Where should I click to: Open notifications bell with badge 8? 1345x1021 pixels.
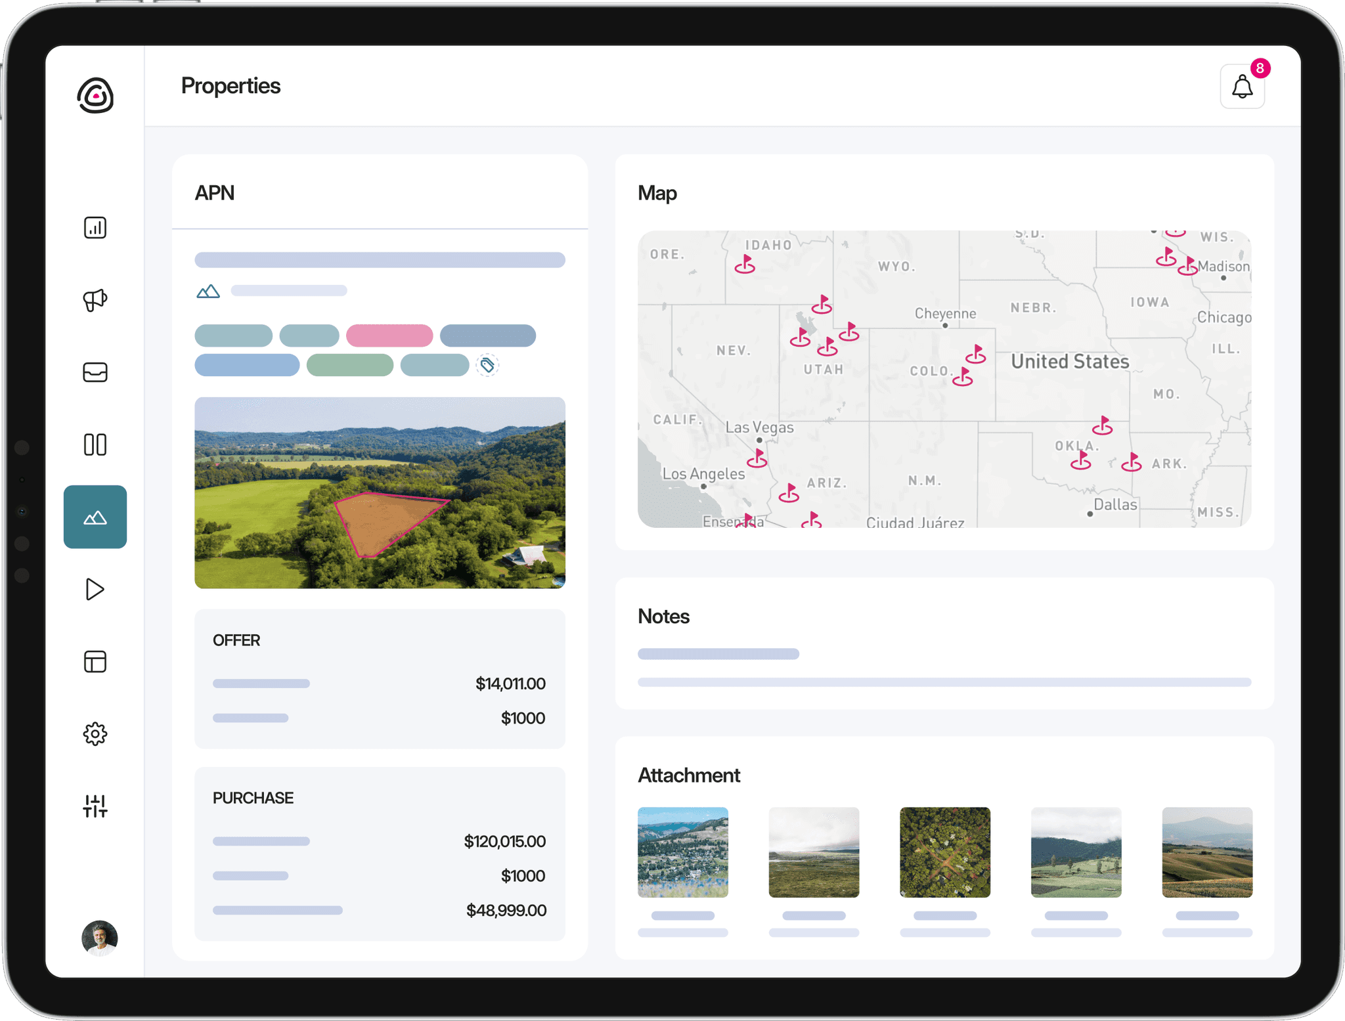coord(1242,87)
